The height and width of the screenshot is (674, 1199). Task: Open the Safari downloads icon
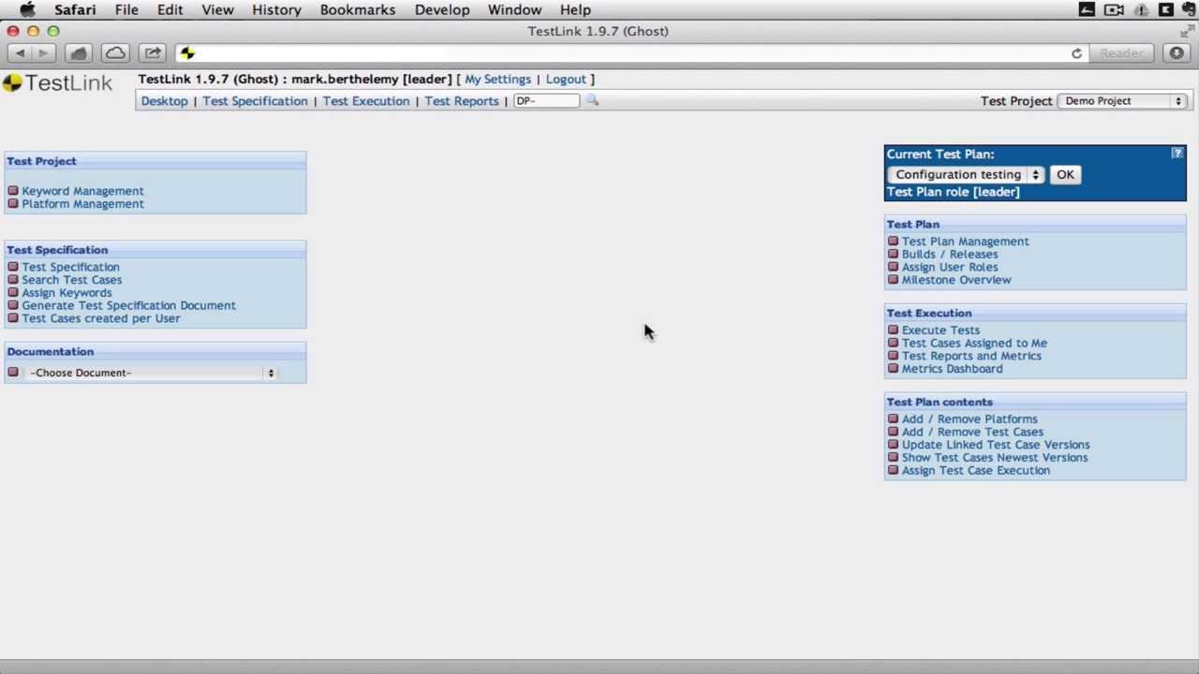[x=1177, y=53]
